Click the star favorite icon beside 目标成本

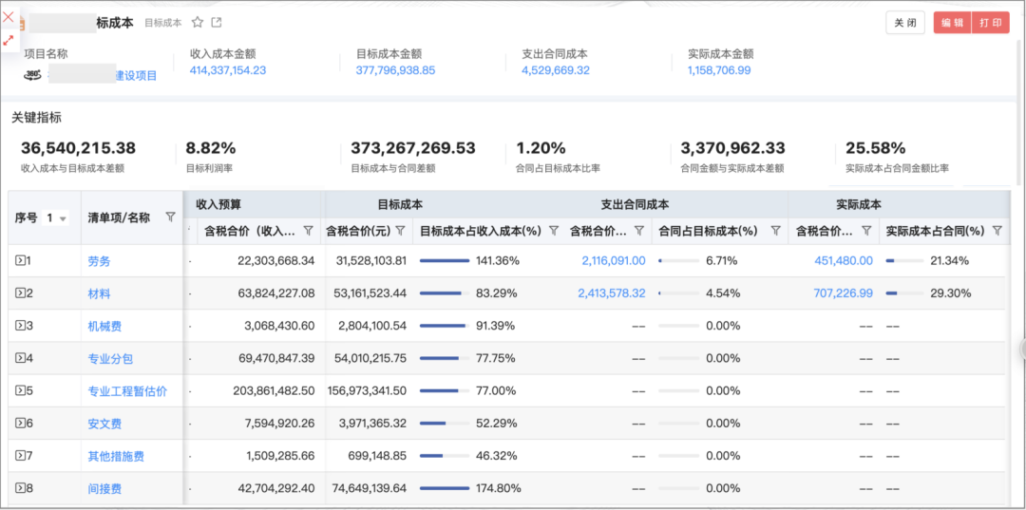coord(198,23)
